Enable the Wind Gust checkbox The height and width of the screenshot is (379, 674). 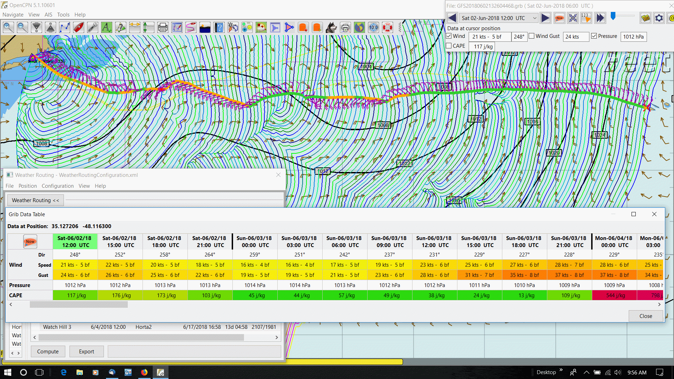pos(532,36)
